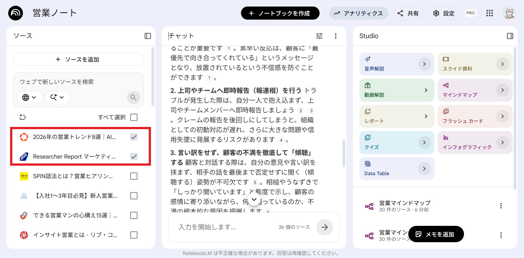Click 26 個のソース label
The width and height of the screenshot is (524, 258).
[294, 227]
